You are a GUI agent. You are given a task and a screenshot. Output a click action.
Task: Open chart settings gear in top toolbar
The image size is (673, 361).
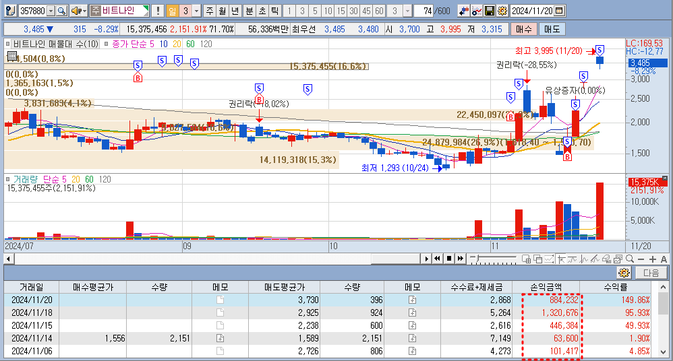pyautogui.click(x=502, y=11)
